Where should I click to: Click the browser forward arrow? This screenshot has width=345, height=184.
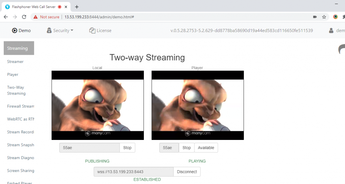click(x=15, y=17)
